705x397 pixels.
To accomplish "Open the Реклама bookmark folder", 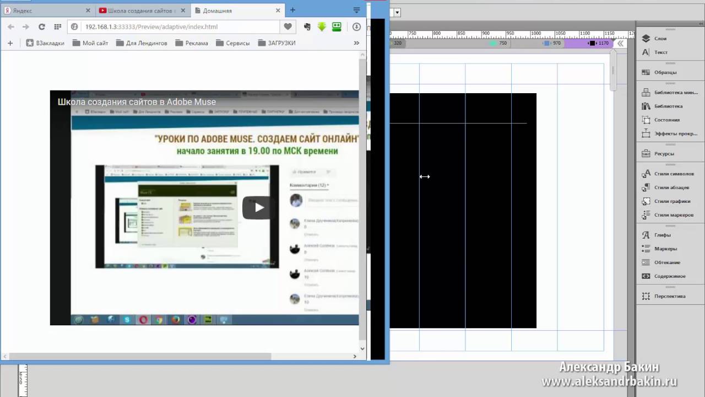I will [x=191, y=43].
